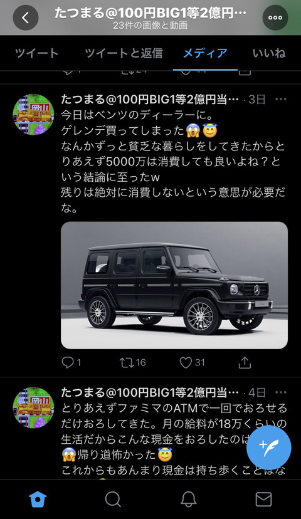The height and width of the screenshot is (519, 301).
Task: Open Notifications bell tab
Action: click(188, 499)
